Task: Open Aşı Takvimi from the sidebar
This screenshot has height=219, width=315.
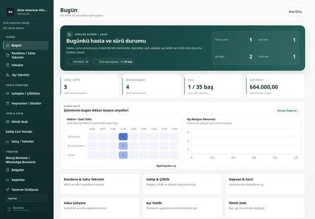Action: (26, 75)
